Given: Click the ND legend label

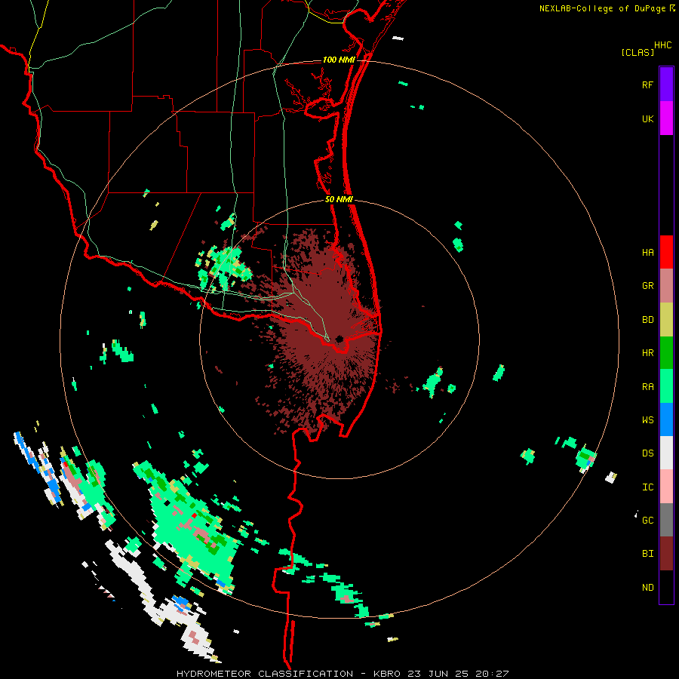Looking at the screenshot, I should pyautogui.click(x=647, y=588).
